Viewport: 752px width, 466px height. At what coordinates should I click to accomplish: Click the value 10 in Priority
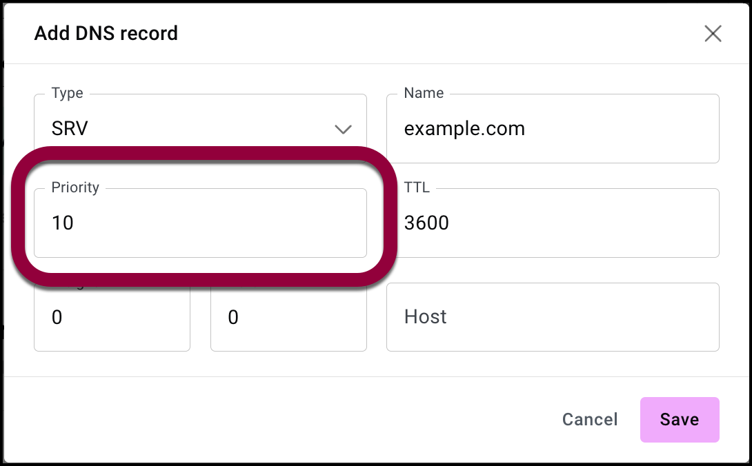(x=63, y=223)
